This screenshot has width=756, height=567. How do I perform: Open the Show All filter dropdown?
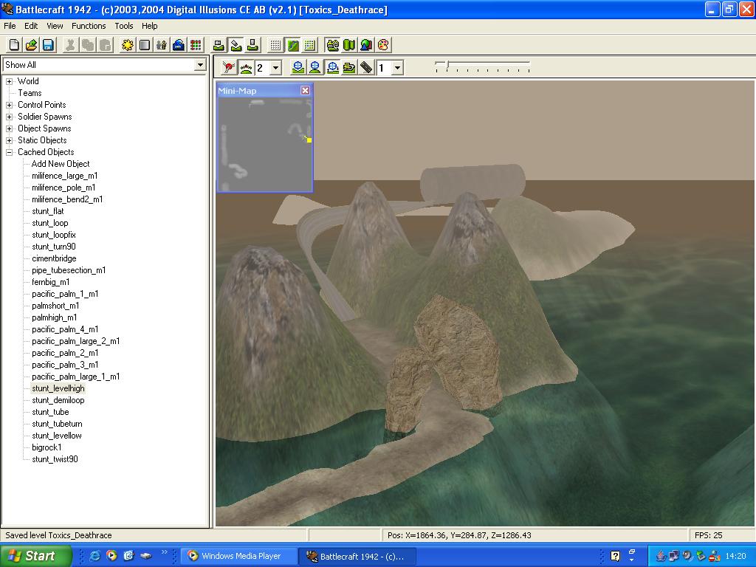[200, 65]
